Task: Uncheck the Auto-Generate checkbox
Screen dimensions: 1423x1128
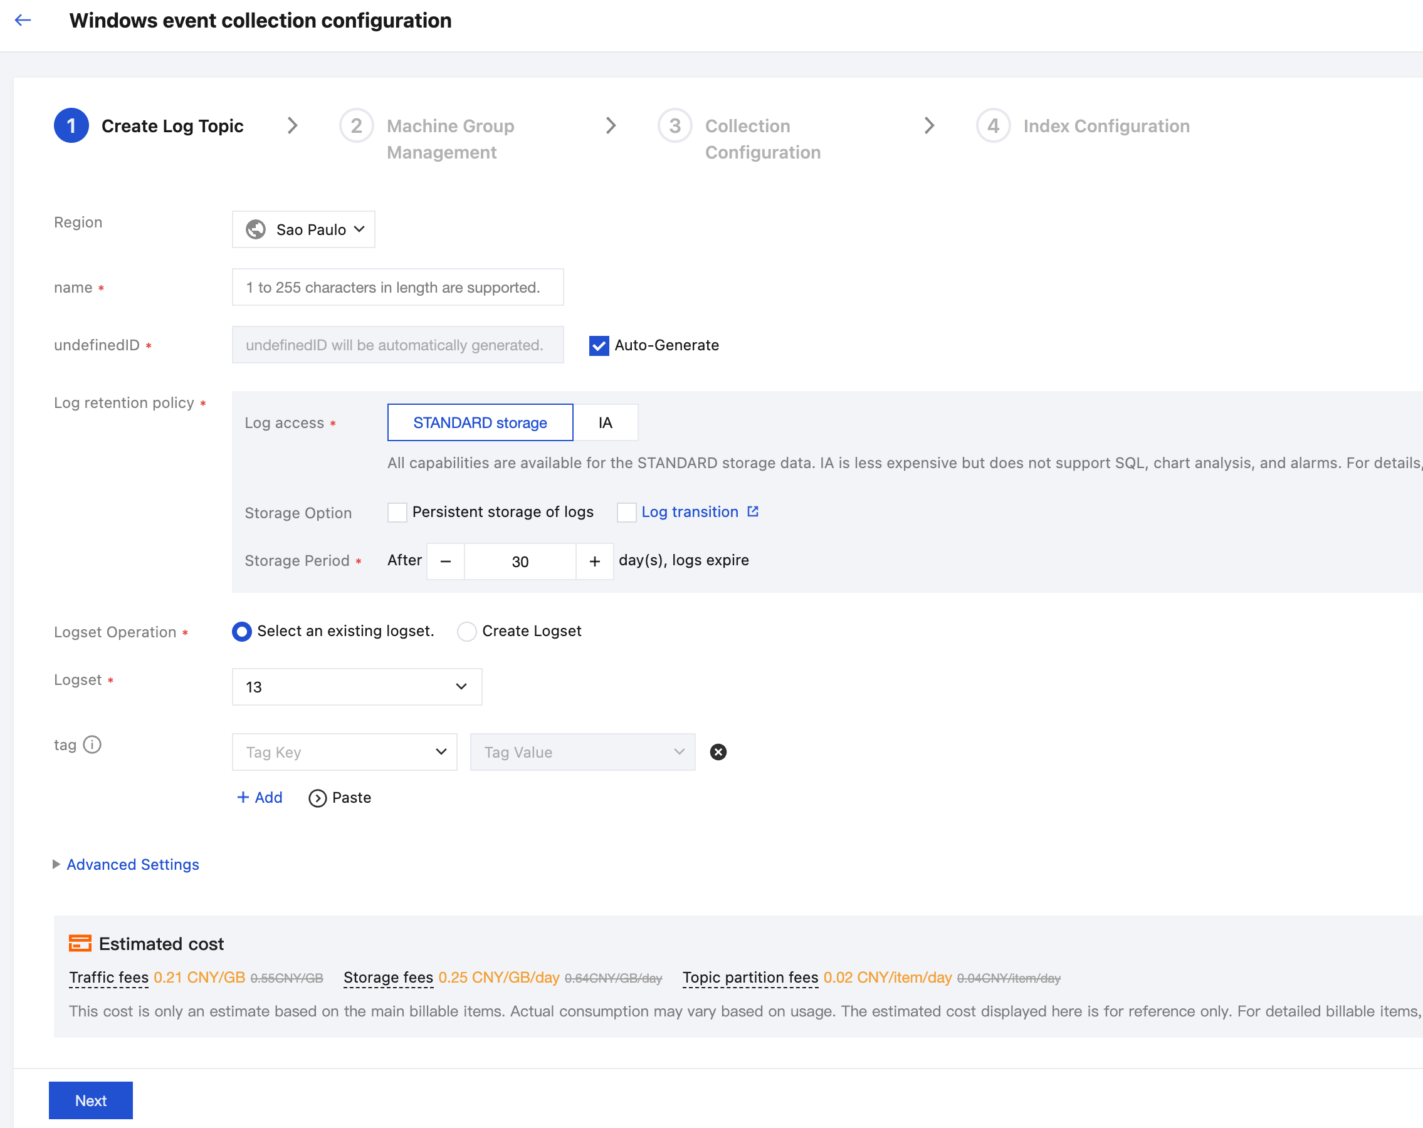Action: (599, 346)
